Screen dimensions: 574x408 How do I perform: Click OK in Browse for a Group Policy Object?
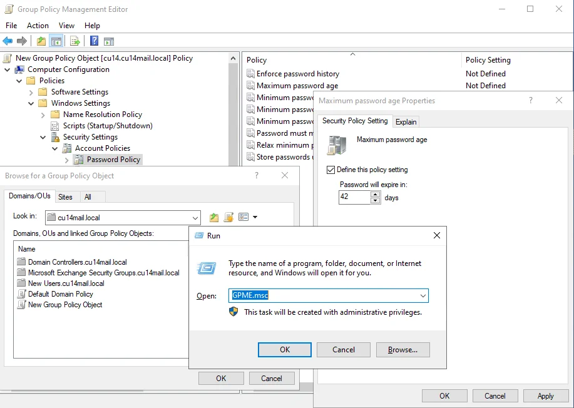[221, 379]
